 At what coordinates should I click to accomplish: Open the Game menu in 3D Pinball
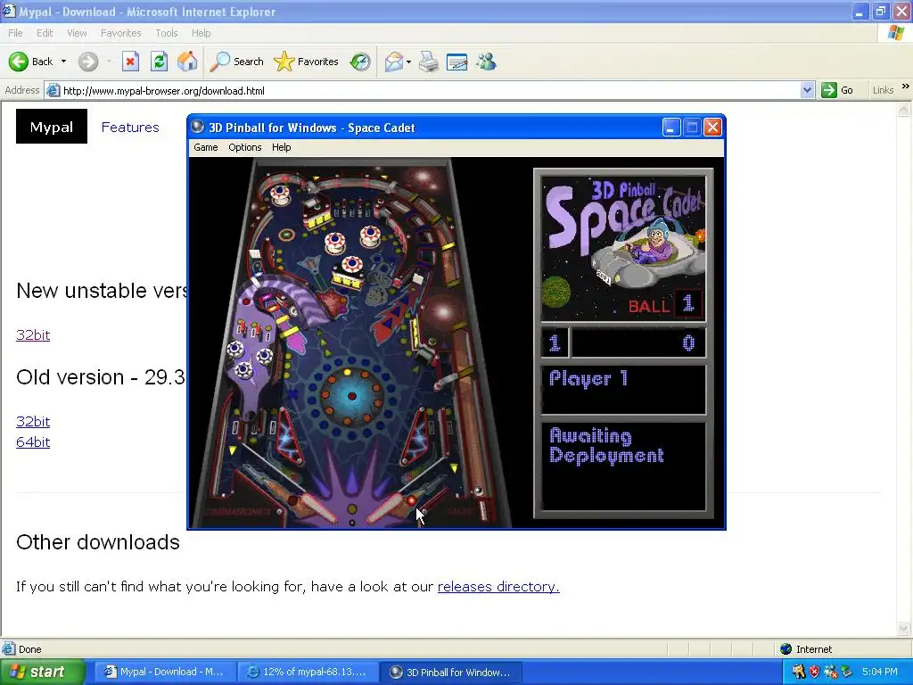[206, 147]
